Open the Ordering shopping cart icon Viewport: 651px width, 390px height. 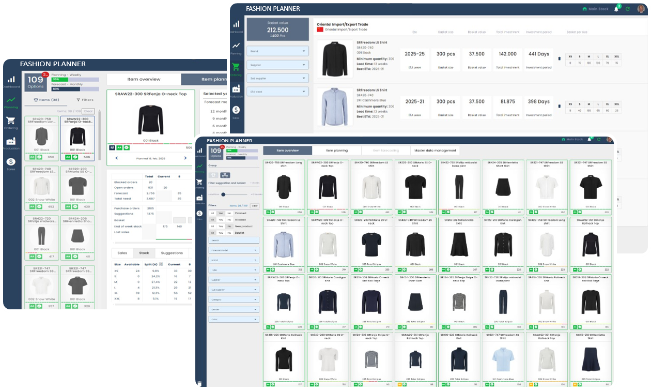(200, 181)
